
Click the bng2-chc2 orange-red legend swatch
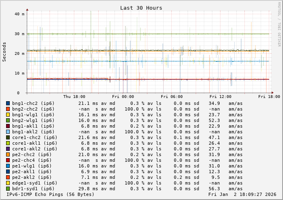point(8,109)
